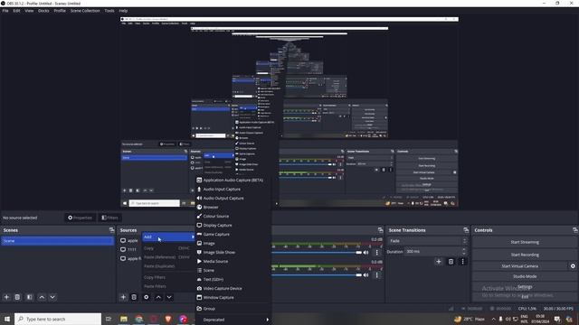This screenshot has width=579, height=325.
Task: Choose Audio Input Capture source
Action: click(x=233, y=189)
